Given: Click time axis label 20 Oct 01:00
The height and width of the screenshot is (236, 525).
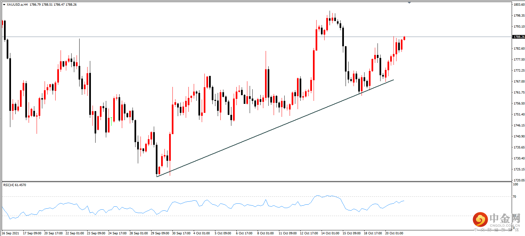Looking at the screenshot, I should tap(394, 233).
